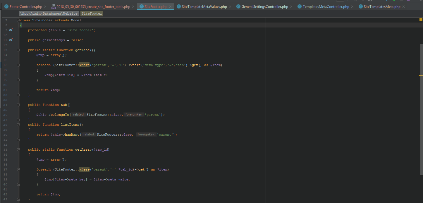Image resolution: width=423 pixels, height=203 pixels.
Task: Click the gutter icon next to $timestamps declaration
Action: coord(11,40)
